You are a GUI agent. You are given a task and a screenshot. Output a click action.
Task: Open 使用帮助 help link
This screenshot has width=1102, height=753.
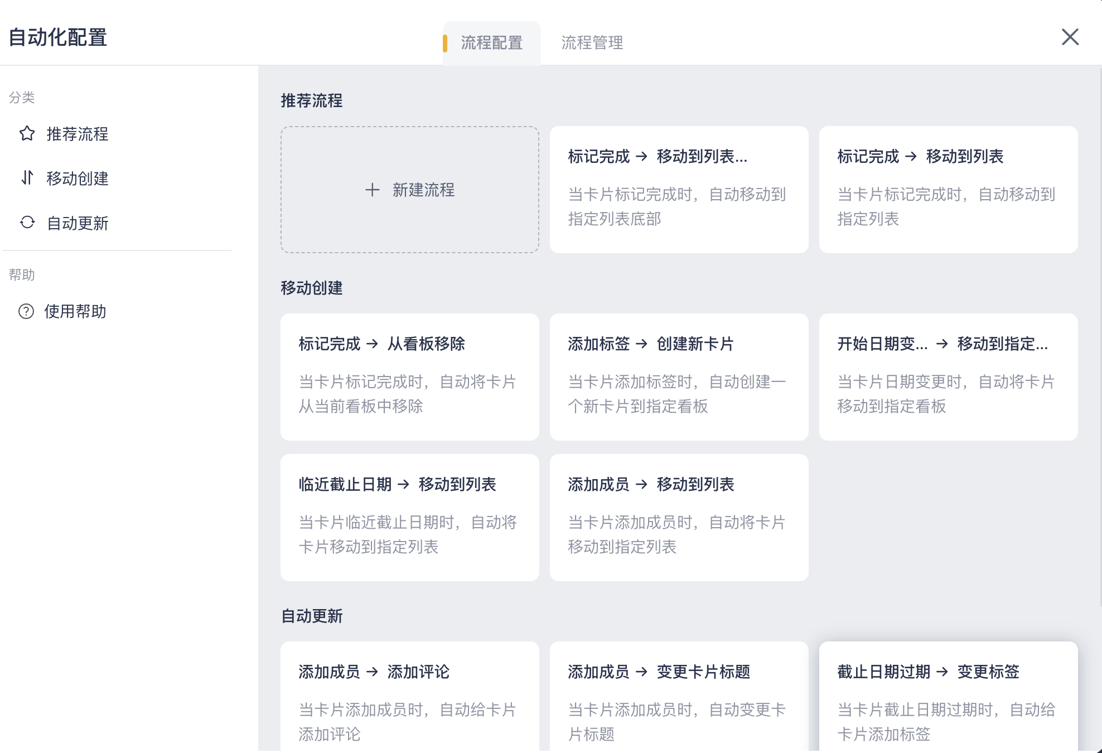tap(75, 311)
